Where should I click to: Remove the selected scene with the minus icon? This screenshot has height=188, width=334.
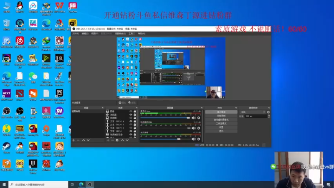tap(78, 140)
